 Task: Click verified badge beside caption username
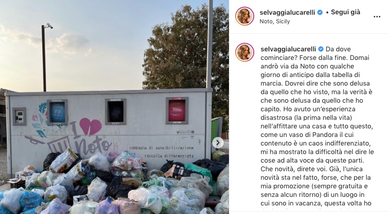[321, 49]
